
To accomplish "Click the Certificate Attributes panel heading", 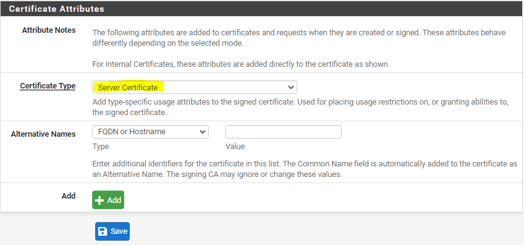I will (56, 9).
